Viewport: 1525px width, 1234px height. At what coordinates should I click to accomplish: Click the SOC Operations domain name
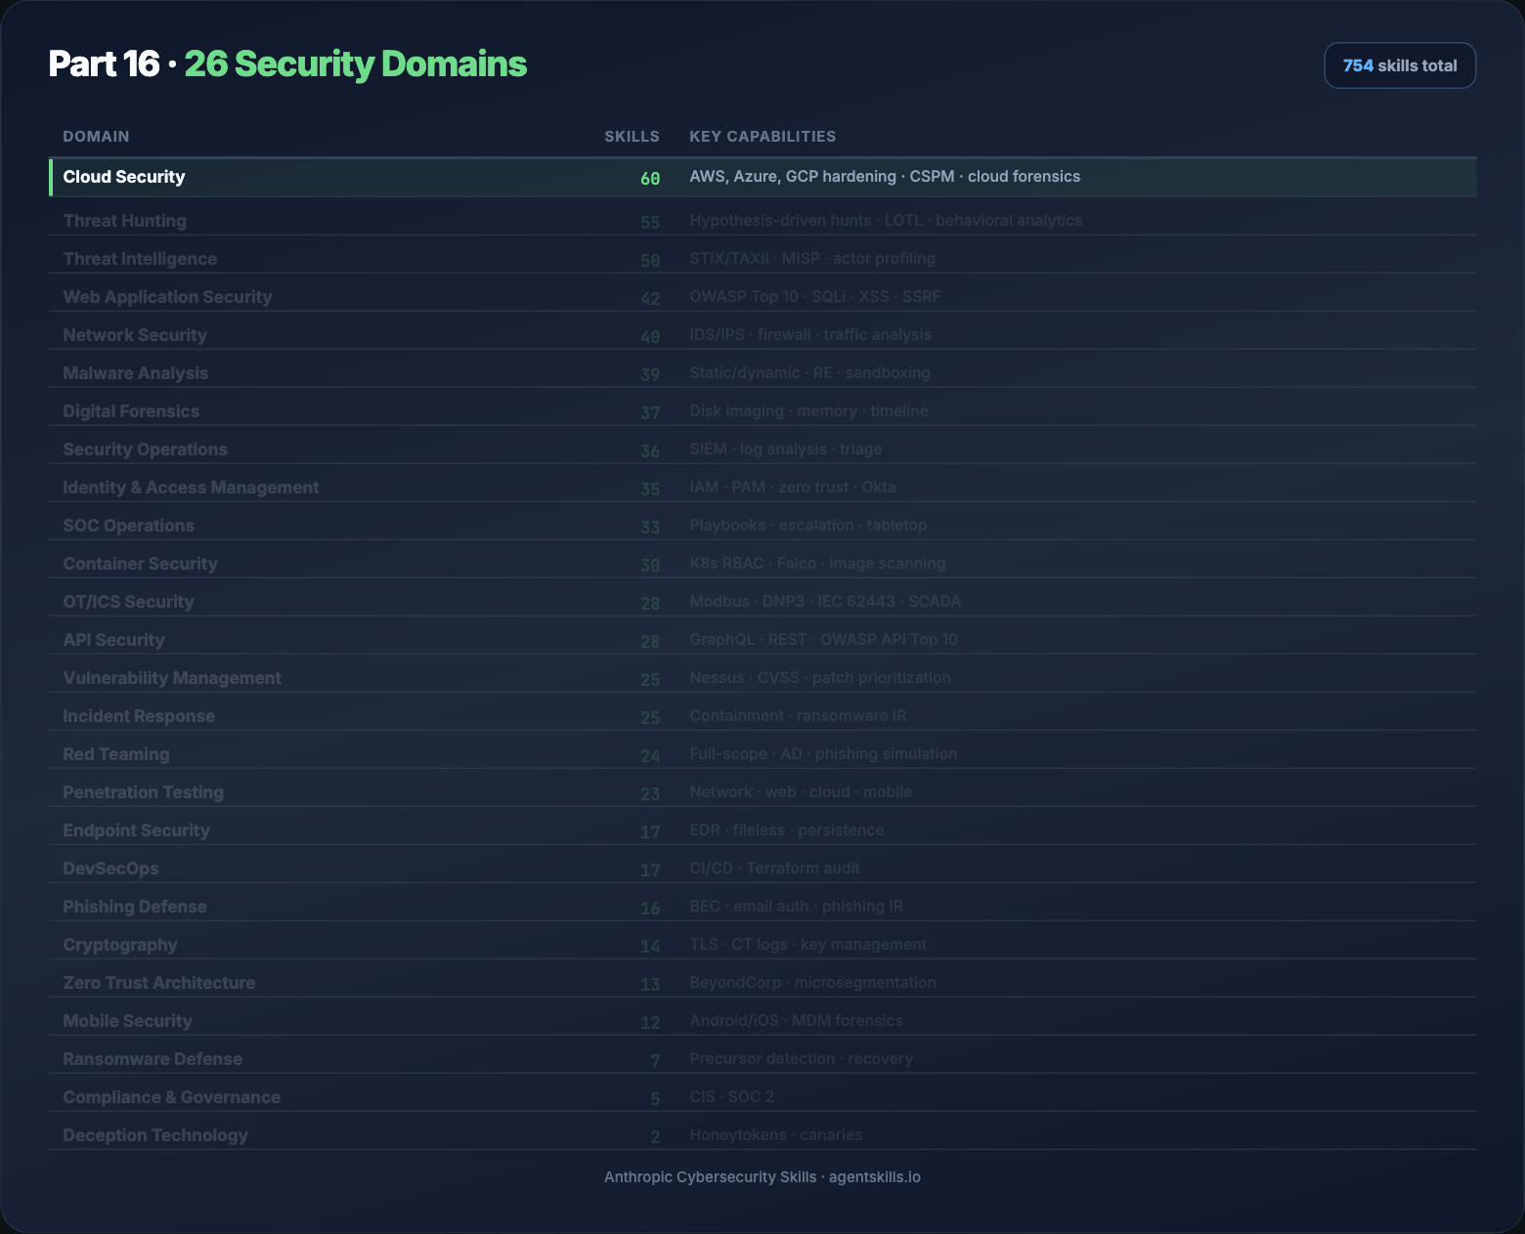click(x=128, y=526)
